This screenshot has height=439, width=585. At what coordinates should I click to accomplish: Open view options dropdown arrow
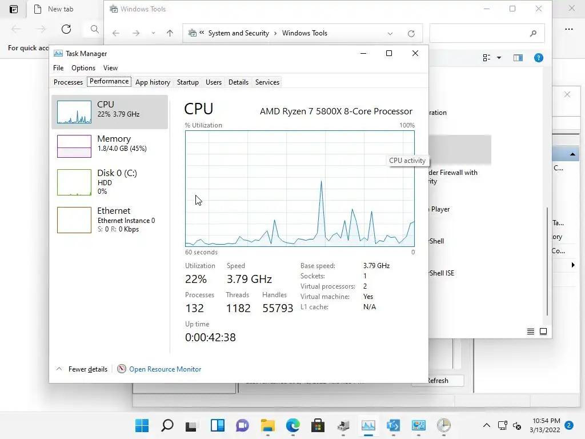coord(499,58)
